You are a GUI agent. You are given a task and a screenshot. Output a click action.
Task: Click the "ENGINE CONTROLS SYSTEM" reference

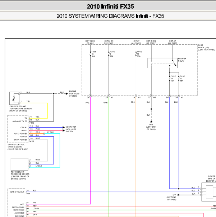74,94
